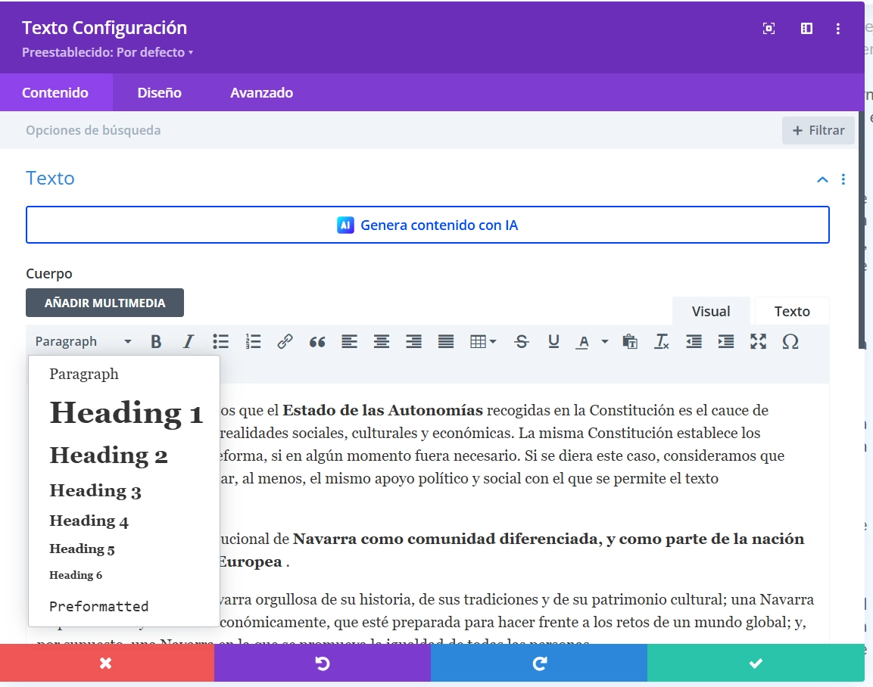Discard changes with the red X button
The width and height of the screenshot is (873, 687).
107,663
